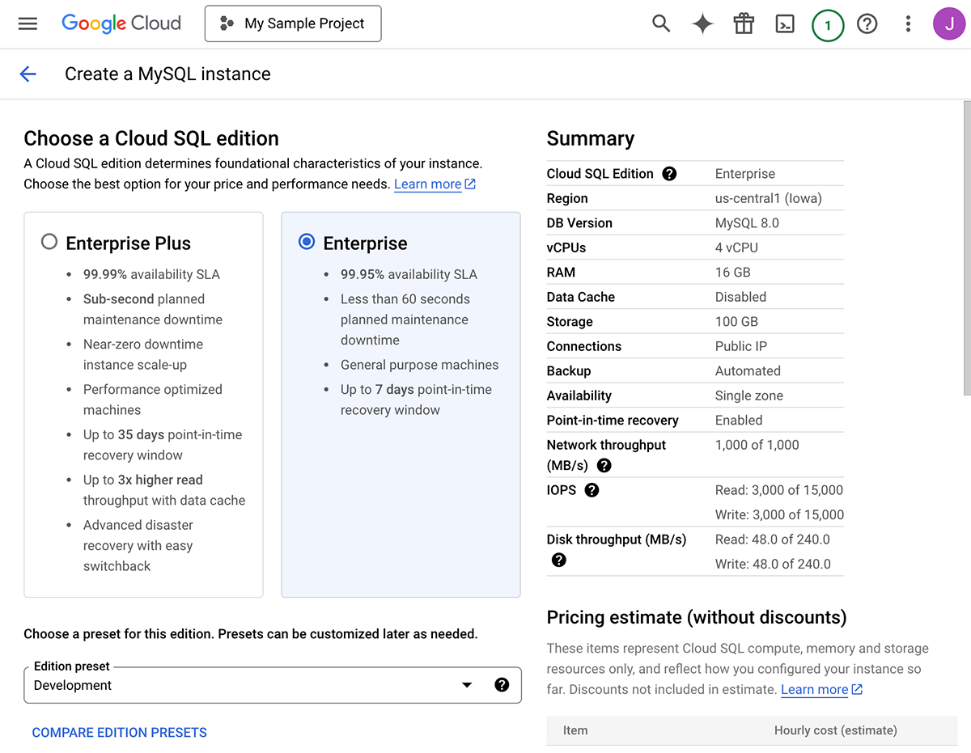Screen dimensions: 971x753
Task: Open the My Sample Project picker
Action: pyautogui.click(x=293, y=23)
